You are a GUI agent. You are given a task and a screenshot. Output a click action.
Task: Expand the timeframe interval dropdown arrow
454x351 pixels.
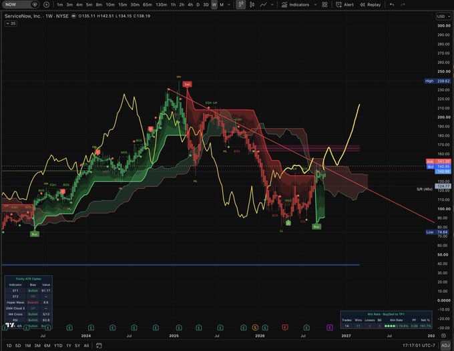pos(229,5)
